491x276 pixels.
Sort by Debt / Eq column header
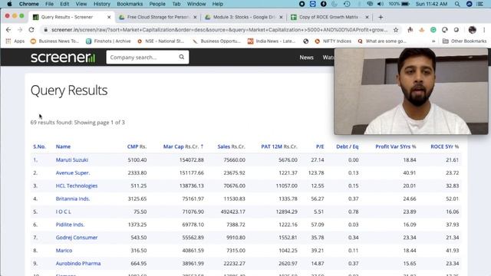[348, 146]
